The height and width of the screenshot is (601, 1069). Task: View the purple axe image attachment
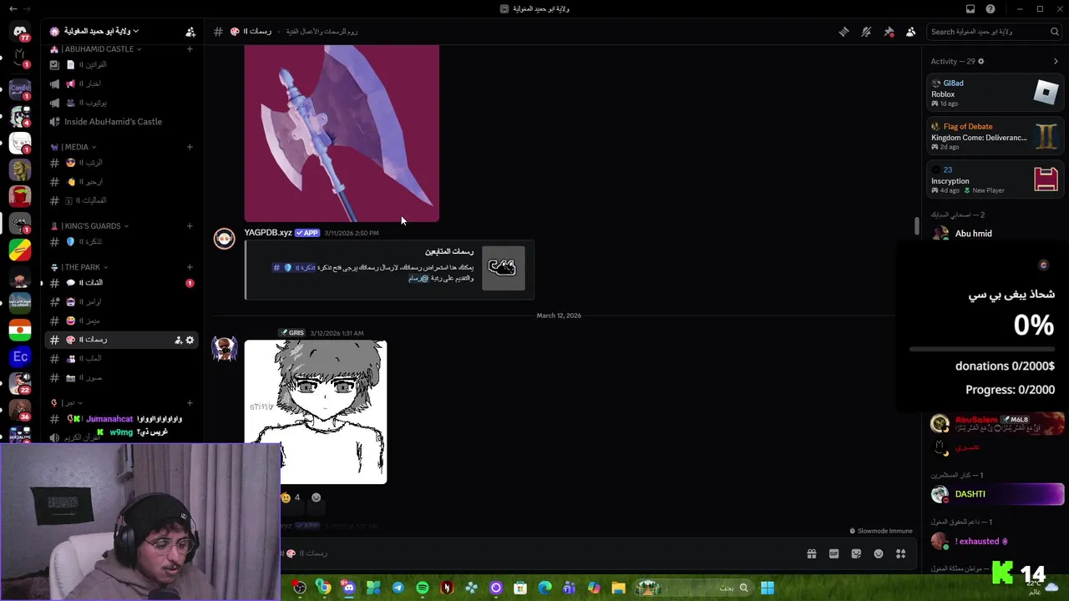point(342,134)
